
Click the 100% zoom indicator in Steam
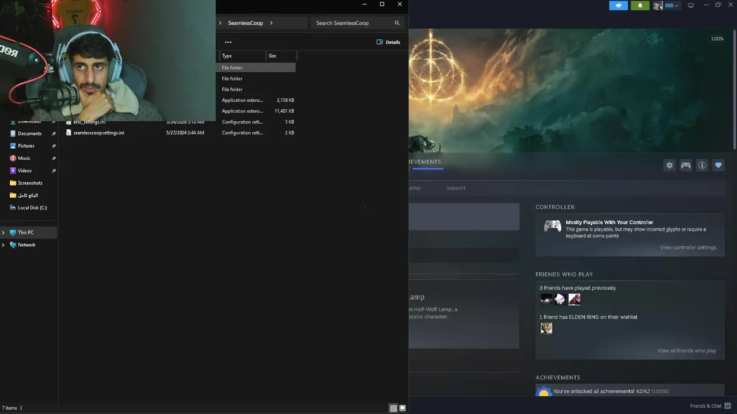point(717,39)
